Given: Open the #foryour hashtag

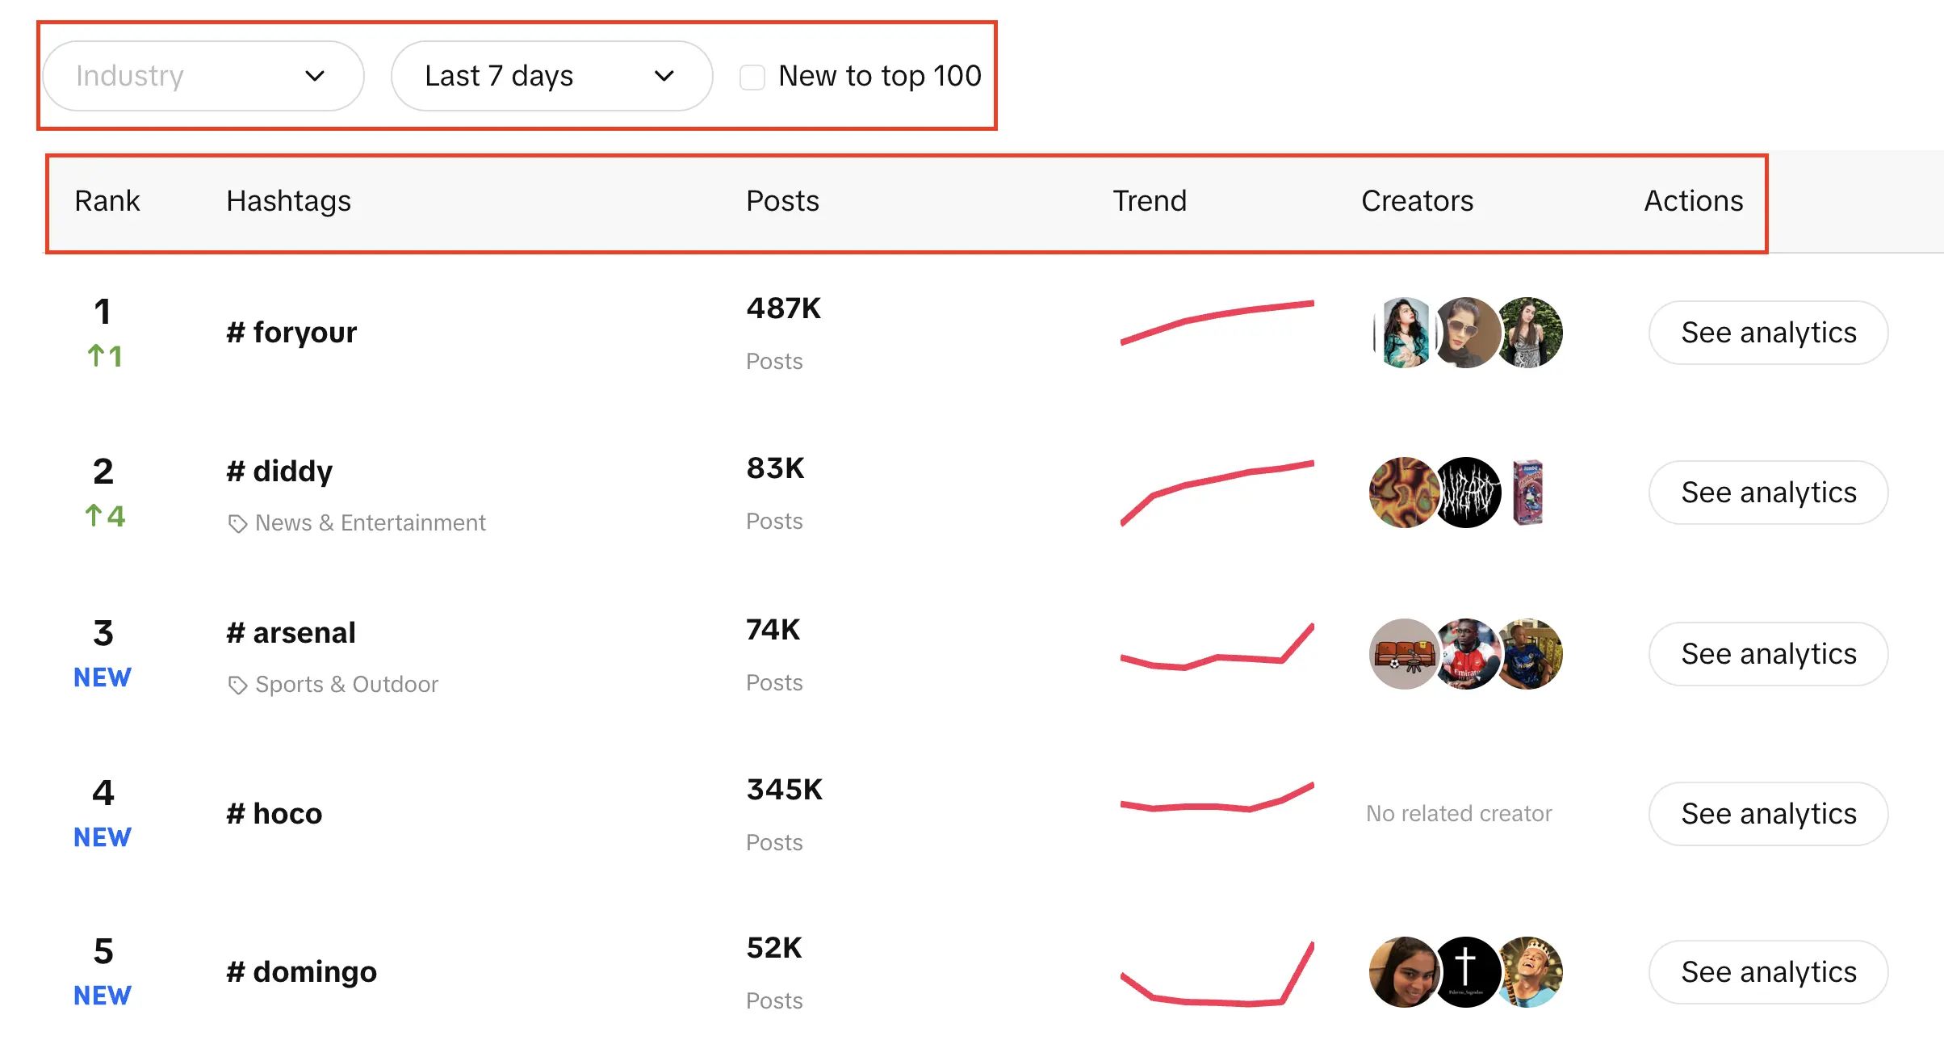Looking at the screenshot, I should [292, 332].
